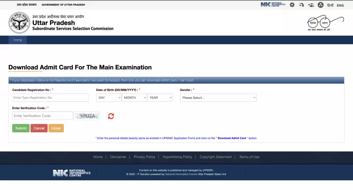Open Privacy Policy footer link
The image size is (353, 190).
pyautogui.click(x=145, y=157)
